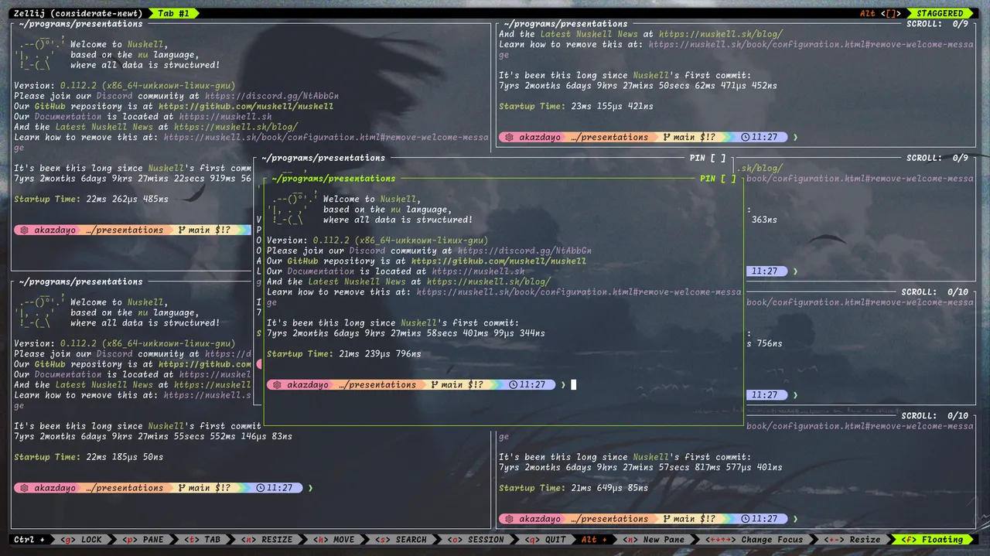Click 'Startup Time: 21ms 239µs 796ns' text
This screenshot has width=990, height=556.
pyautogui.click(x=344, y=354)
